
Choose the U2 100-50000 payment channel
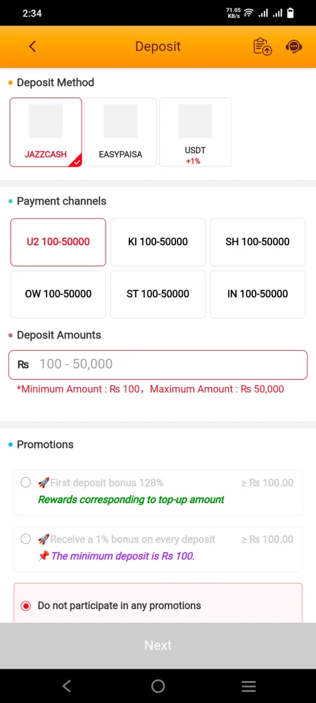point(58,242)
